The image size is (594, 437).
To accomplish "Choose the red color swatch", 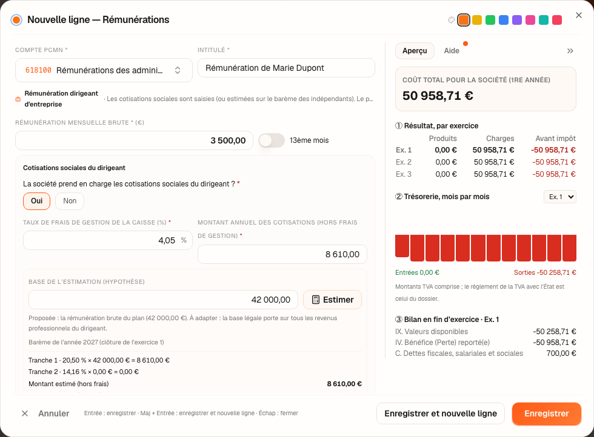I will (557, 20).
